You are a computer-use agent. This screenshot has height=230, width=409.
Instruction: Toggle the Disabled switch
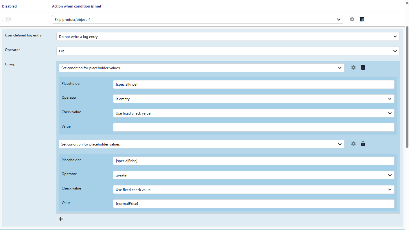coord(6,19)
